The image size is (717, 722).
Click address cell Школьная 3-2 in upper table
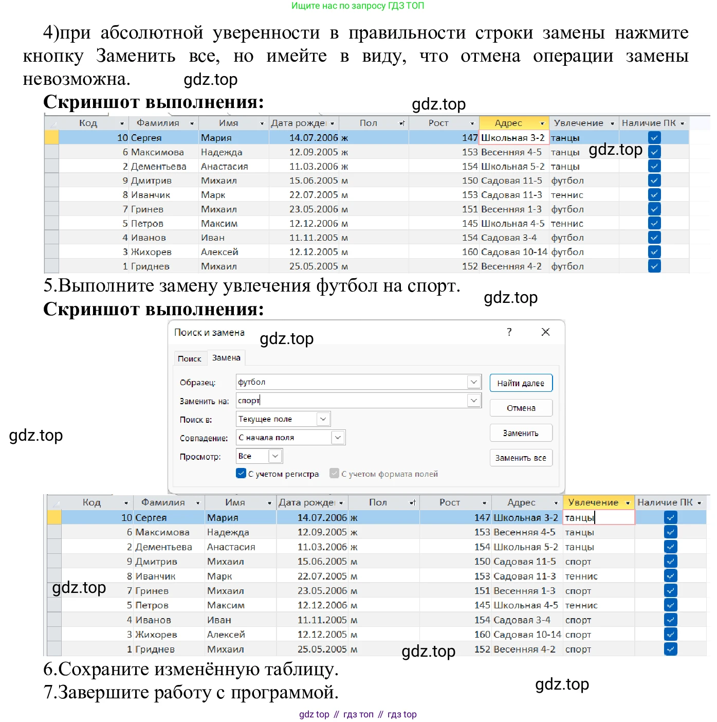[513, 138]
